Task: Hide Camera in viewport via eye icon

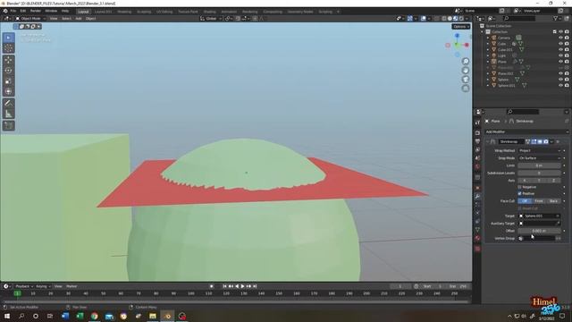Action: point(560,38)
